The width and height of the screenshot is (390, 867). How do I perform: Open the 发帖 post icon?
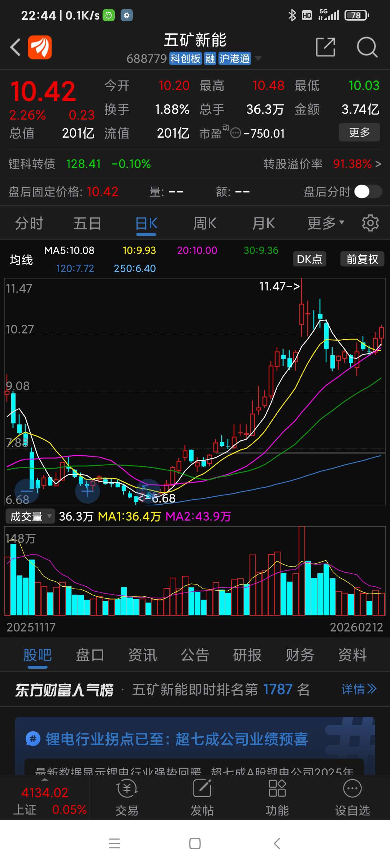point(202,797)
